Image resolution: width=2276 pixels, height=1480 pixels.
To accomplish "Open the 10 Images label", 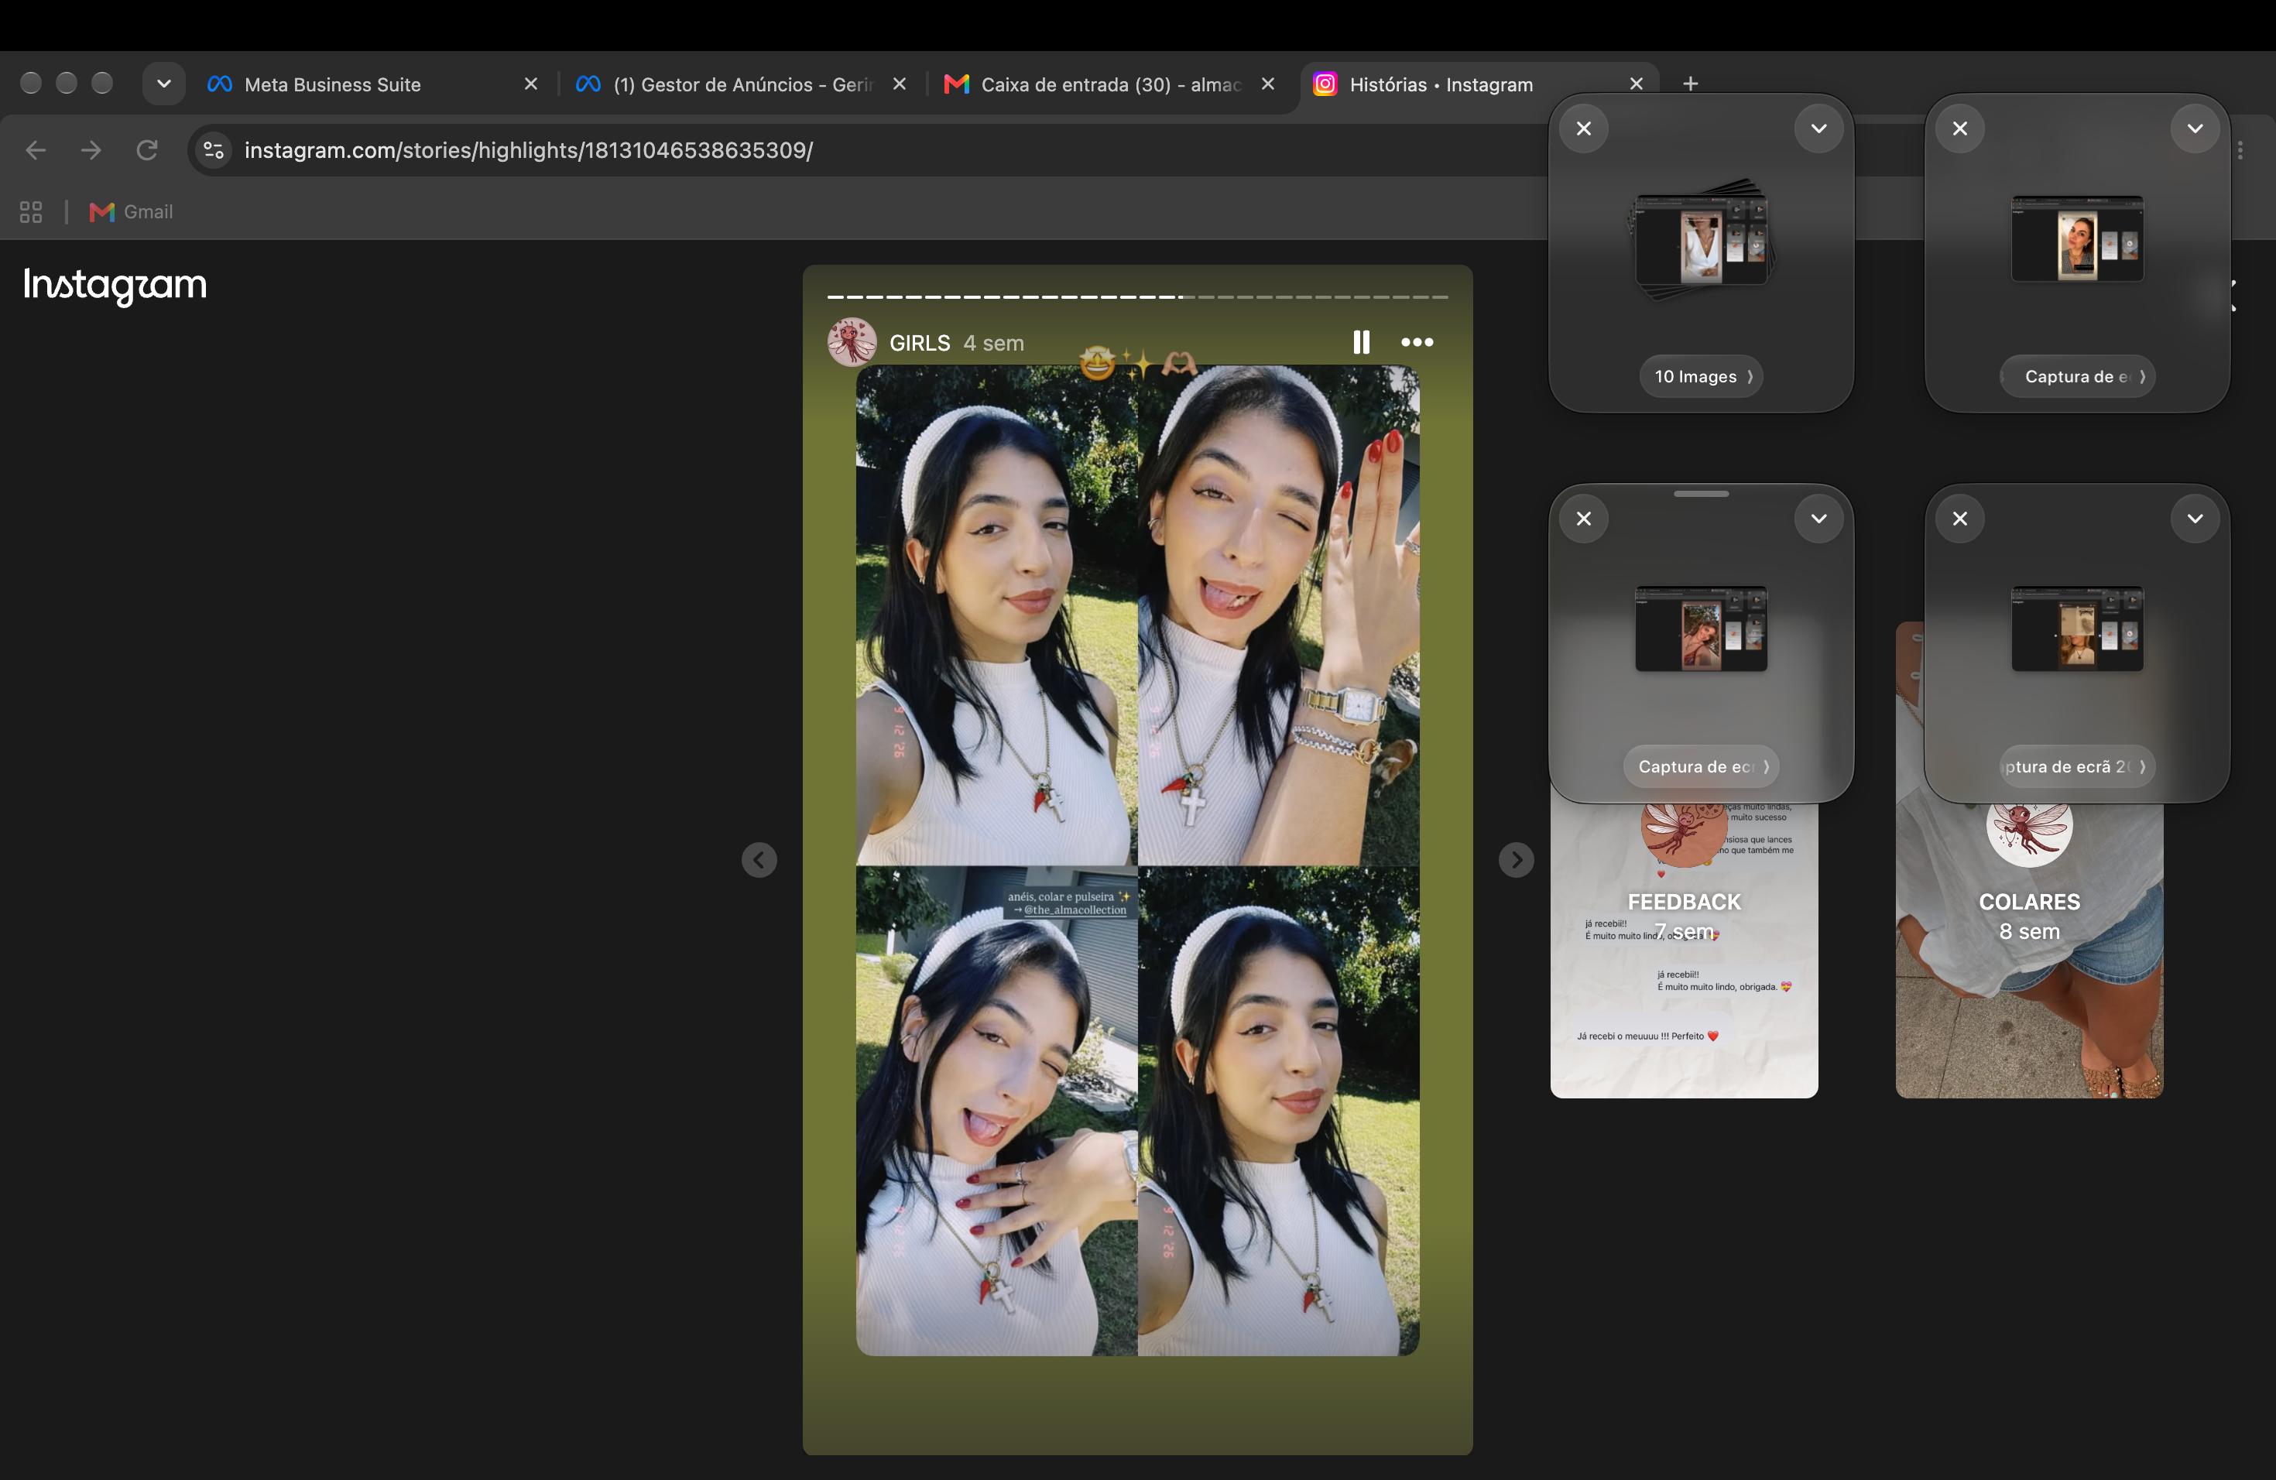I will [x=1702, y=377].
